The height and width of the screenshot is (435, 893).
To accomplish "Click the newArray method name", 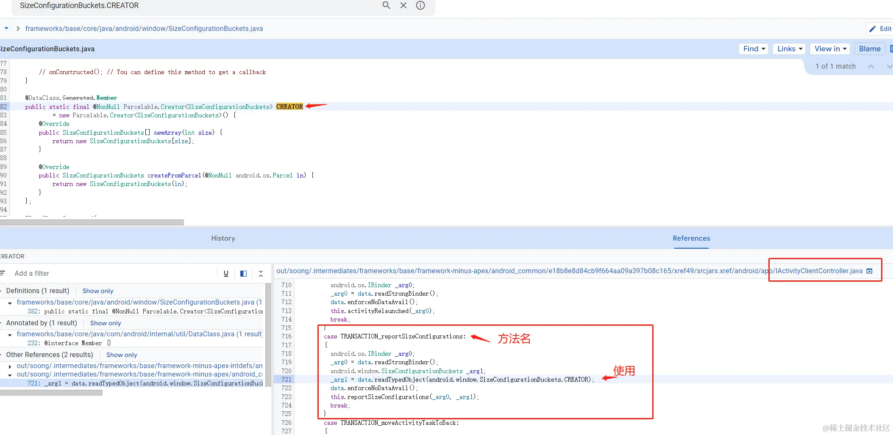I will [x=167, y=133].
